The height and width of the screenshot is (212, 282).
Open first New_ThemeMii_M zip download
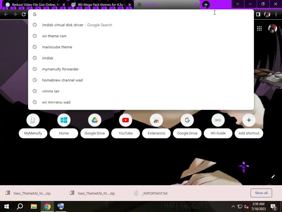pyautogui.click(x=28, y=193)
